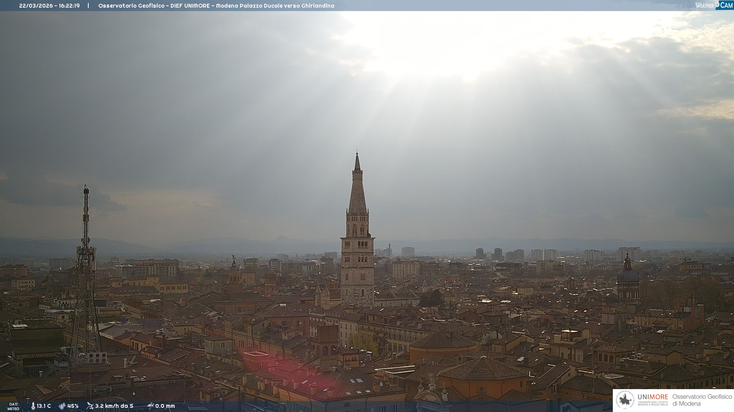The image size is (734, 412).
Task: Click the UNIMORE university seal emblem
Action: tap(625, 400)
